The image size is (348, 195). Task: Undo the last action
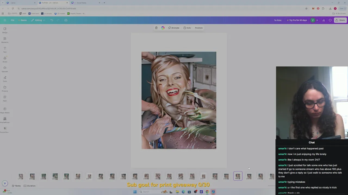pyautogui.click(x=52, y=20)
